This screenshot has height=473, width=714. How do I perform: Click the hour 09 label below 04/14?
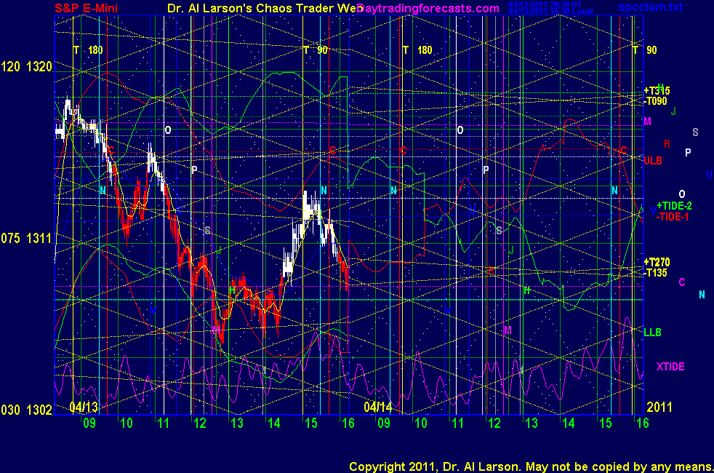point(384,424)
